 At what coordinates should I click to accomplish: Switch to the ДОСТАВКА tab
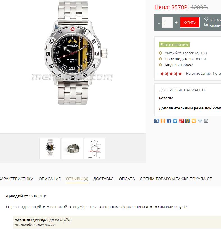click(x=104, y=179)
